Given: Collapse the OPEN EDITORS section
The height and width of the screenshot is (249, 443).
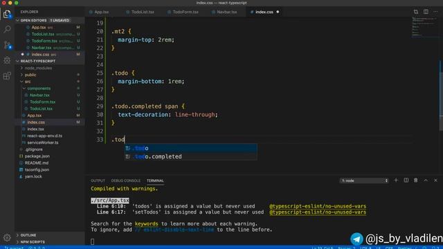Looking at the screenshot, I should coord(49,20).
